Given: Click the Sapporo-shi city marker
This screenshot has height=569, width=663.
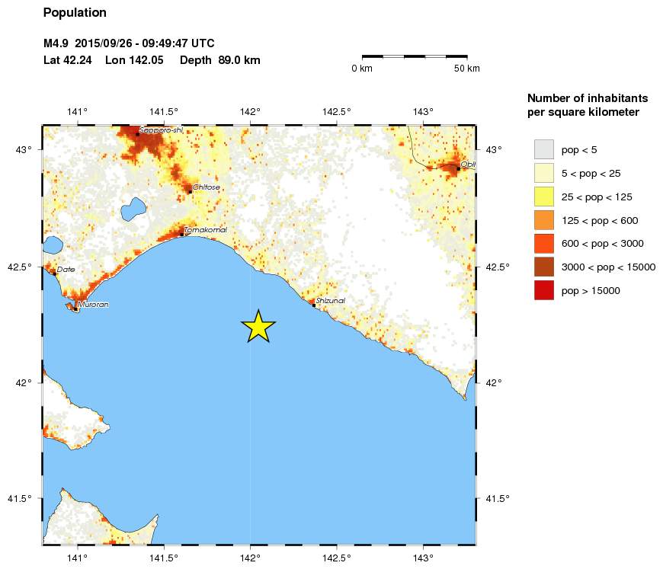Looking at the screenshot, I should 138,134.
